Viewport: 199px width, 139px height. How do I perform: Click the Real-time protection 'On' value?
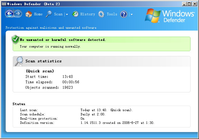tap(83, 118)
